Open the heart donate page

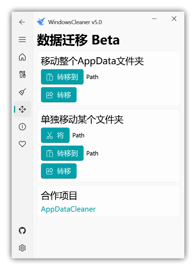22,144
